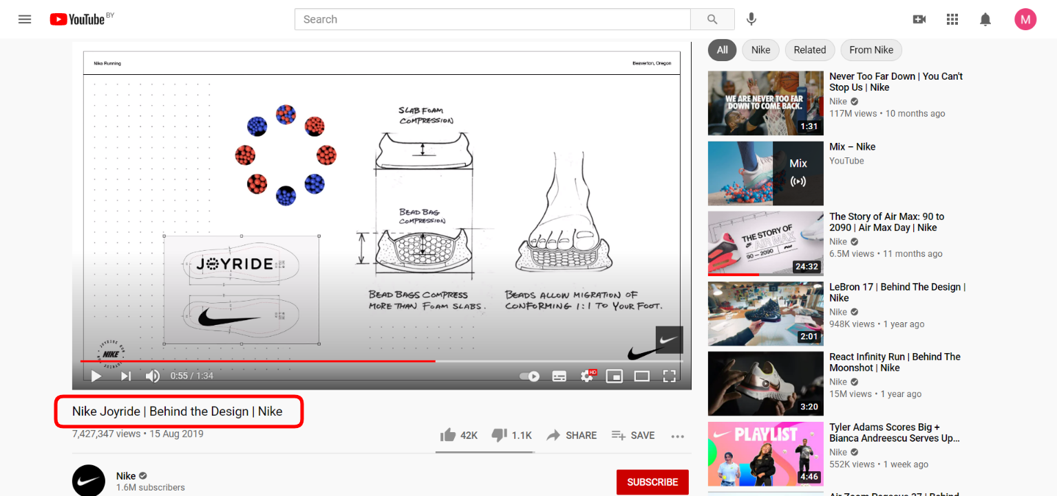
Task: Select the Nike filter chip
Action: click(760, 49)
